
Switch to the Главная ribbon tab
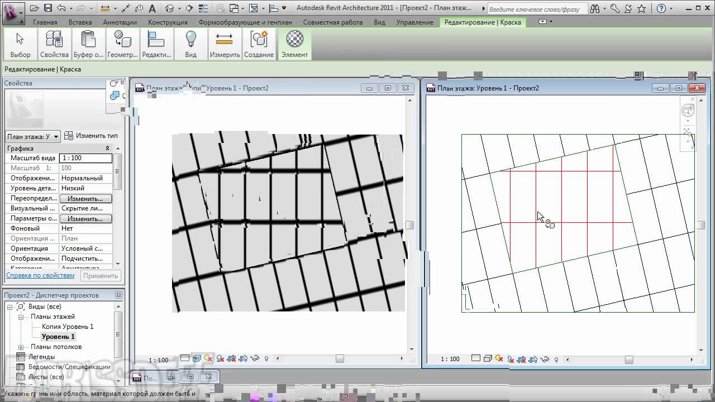click(x=45, y=22)
